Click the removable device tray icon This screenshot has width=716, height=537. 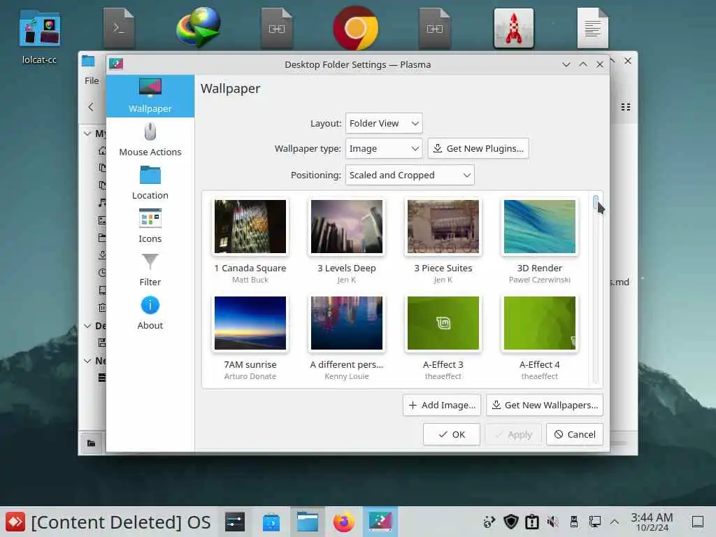tap(574, 522)
